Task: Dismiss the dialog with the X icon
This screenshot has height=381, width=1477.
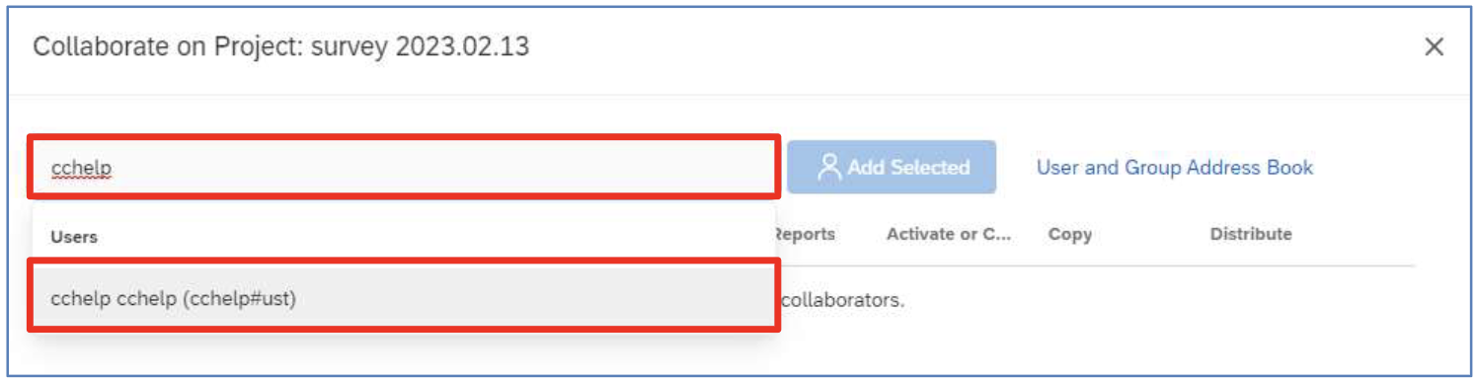Action: pyautogui.click(x=1434, y=46)
